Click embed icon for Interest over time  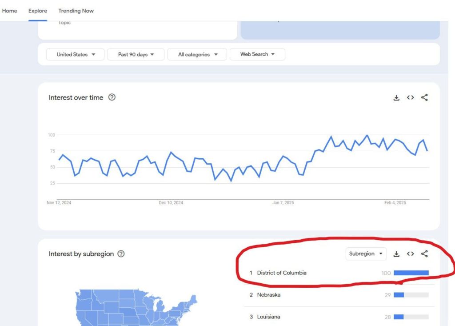pyautogui.click(x=411, y=98)
